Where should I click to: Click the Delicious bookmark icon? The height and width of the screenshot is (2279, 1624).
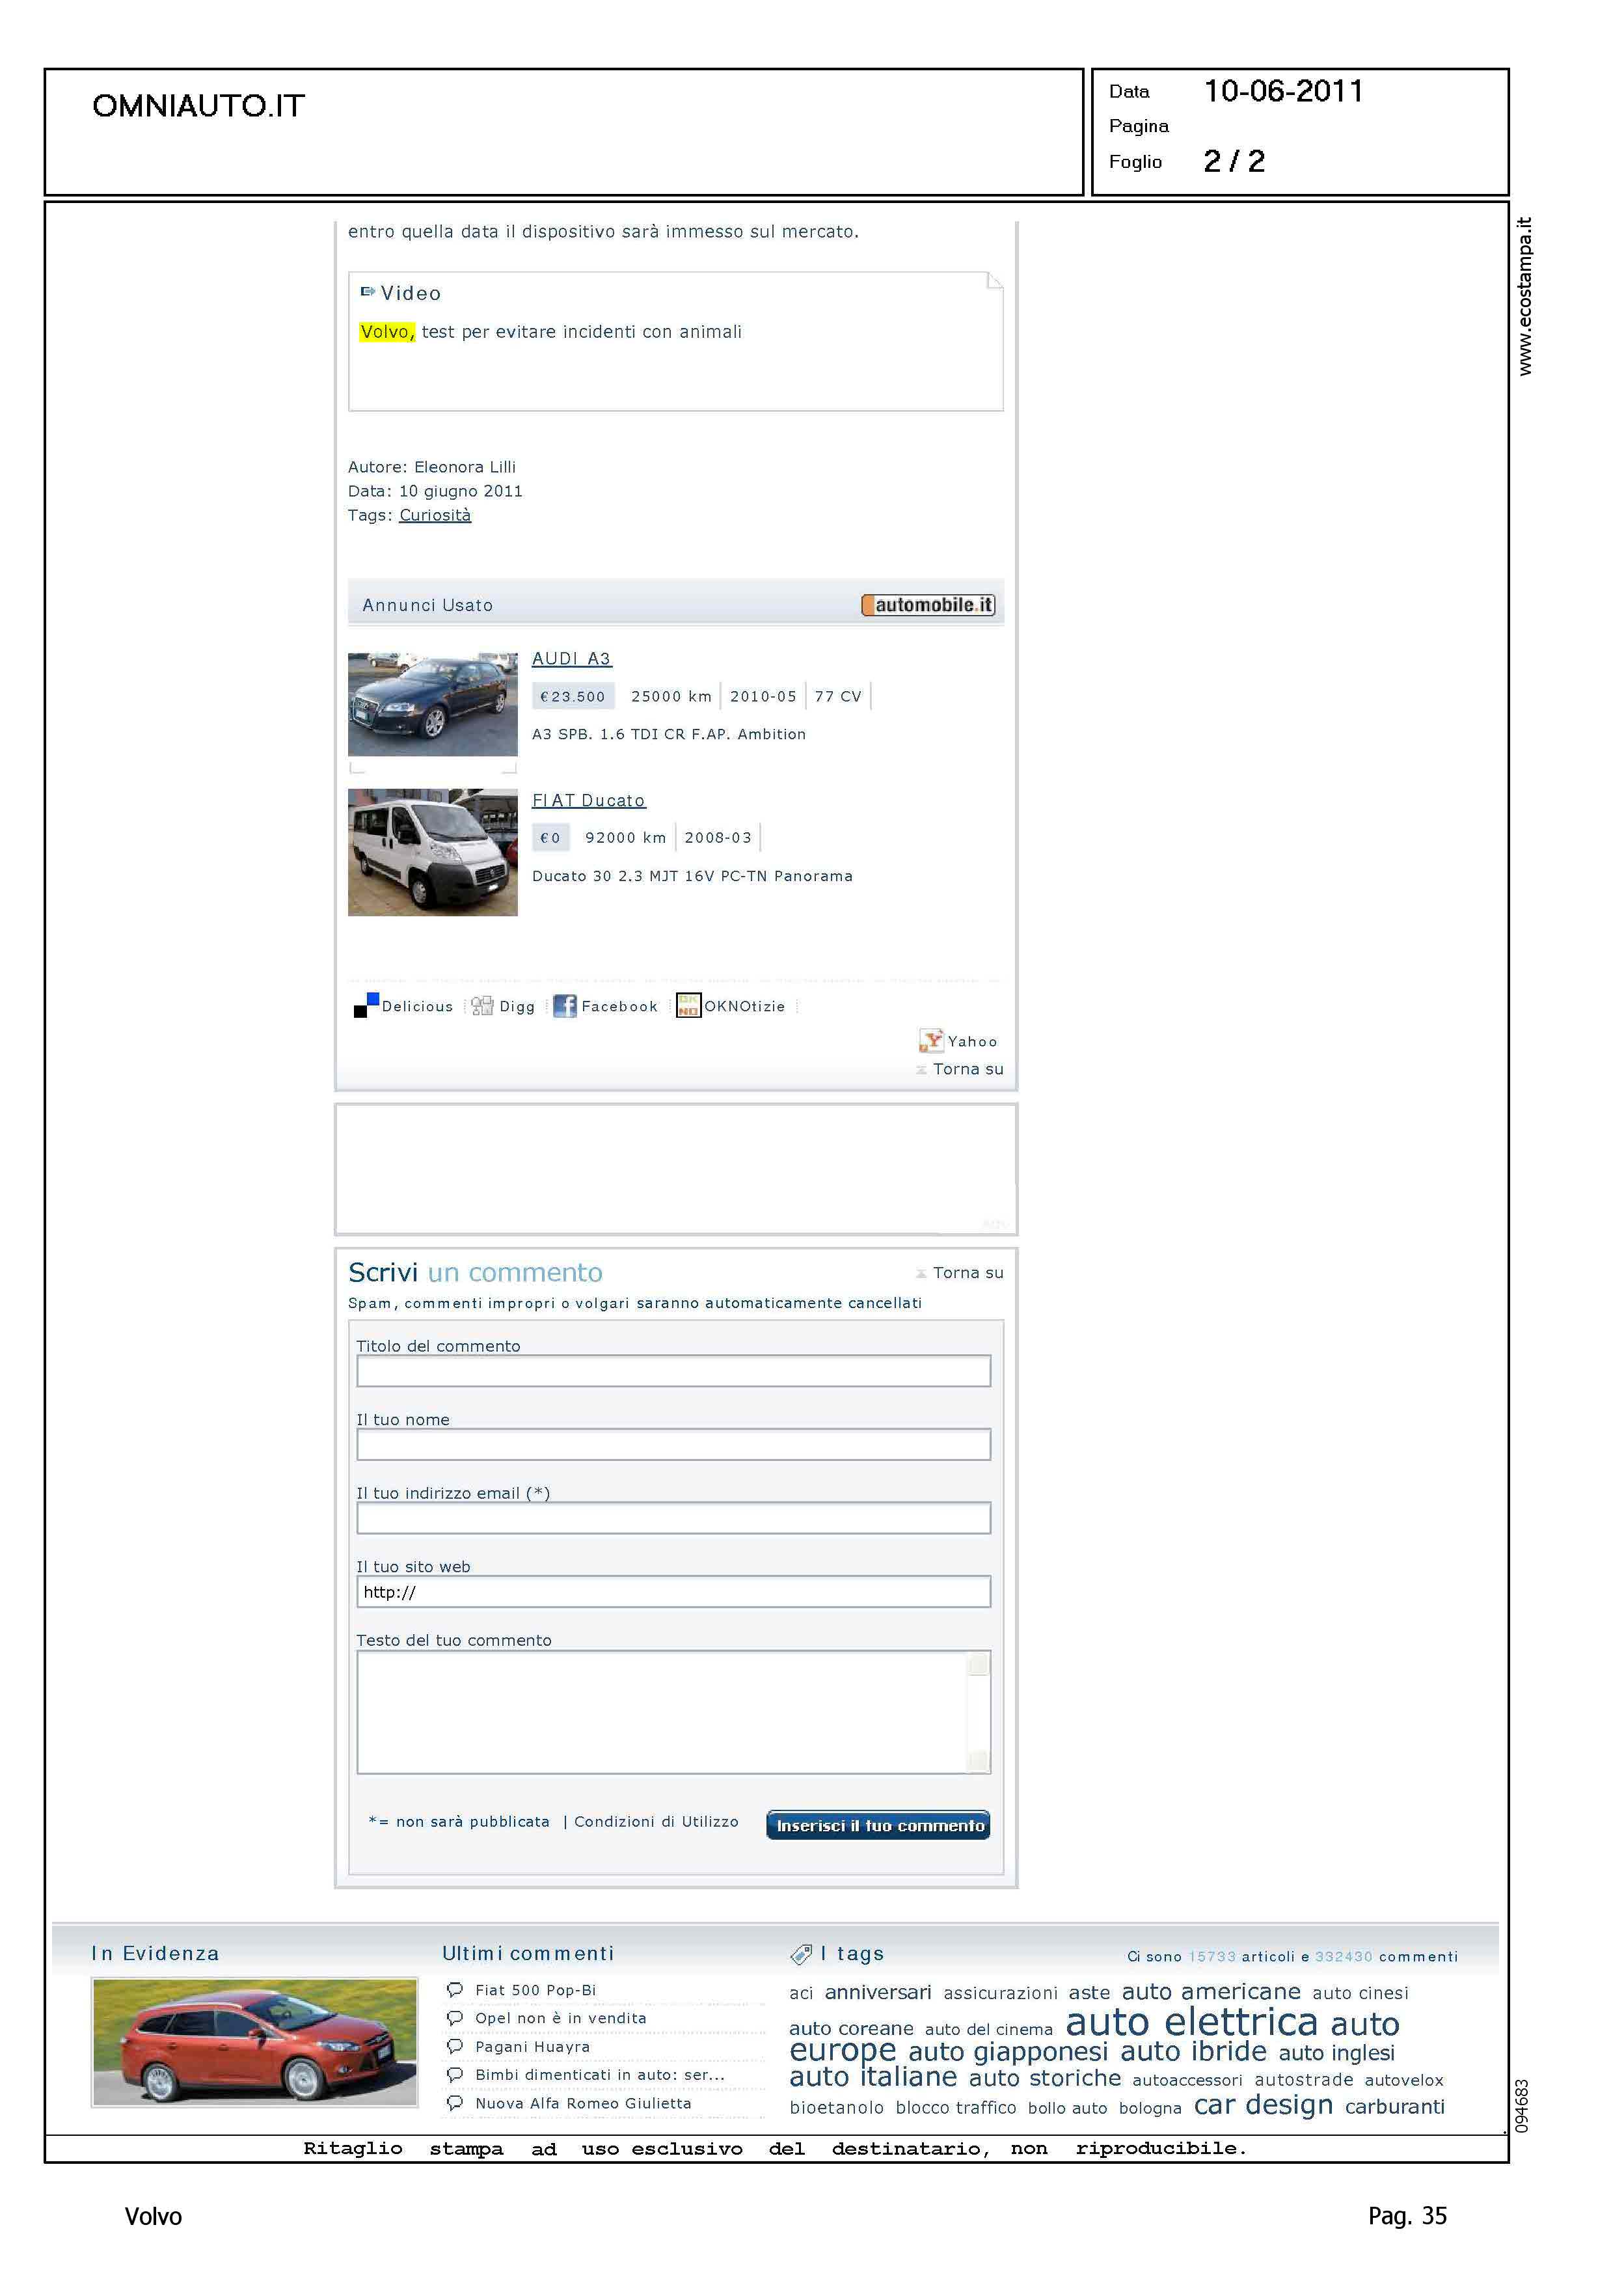[366, 1005]
